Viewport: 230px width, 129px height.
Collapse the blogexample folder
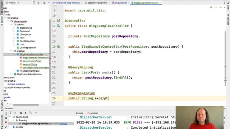(x=8, y=21)
